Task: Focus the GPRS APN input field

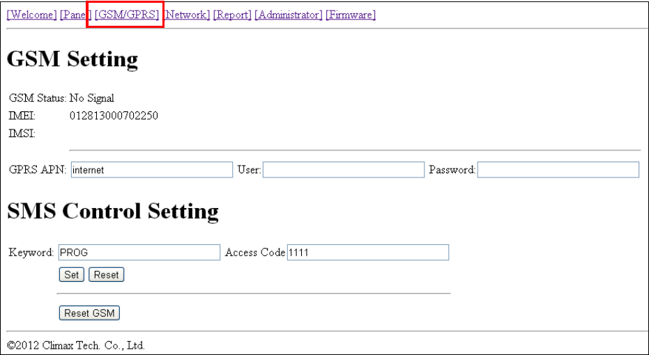Action: [x=152, y=170]
